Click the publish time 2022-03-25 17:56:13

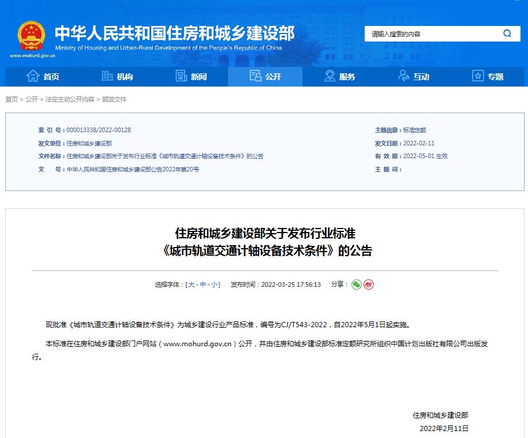(x=291, y=284)
